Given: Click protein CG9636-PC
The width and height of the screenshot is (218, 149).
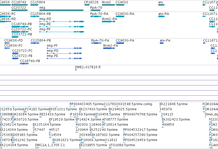Looking at the screenshot, I should click(7, 48).
